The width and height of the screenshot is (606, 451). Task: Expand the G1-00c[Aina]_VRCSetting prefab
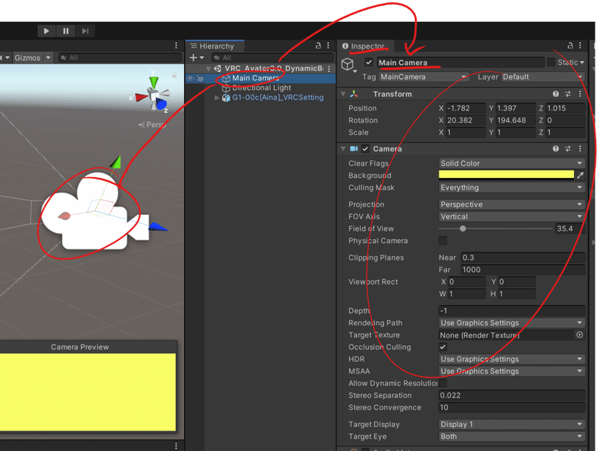(217, 98)
